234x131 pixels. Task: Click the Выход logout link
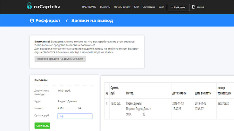pos(200,7)
